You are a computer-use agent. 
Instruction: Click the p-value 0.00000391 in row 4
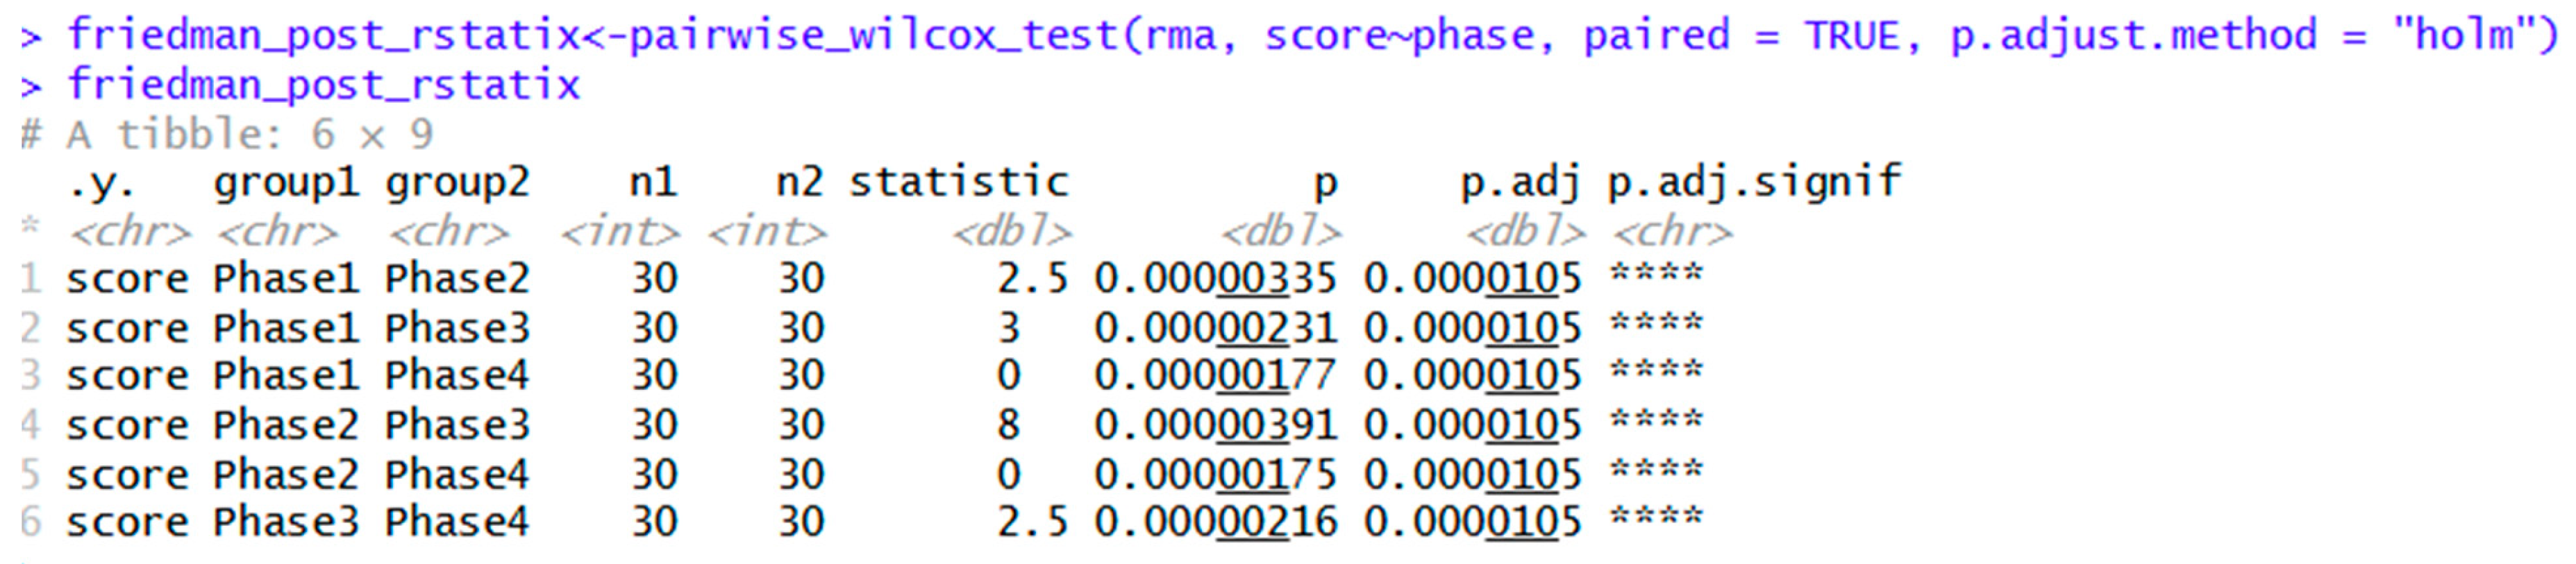tap(1215, 426)
